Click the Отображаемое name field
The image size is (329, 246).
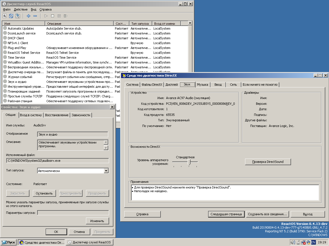(x=73, y=134)
